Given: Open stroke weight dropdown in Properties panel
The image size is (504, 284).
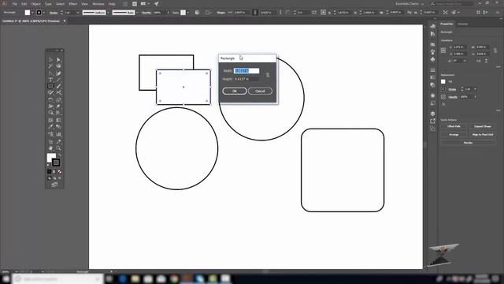Looking at the screenshot, I should 475,89.
